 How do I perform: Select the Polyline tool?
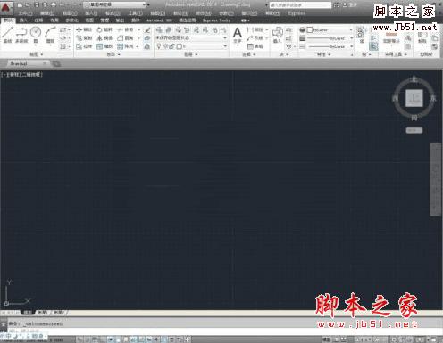tap(21, 35)
